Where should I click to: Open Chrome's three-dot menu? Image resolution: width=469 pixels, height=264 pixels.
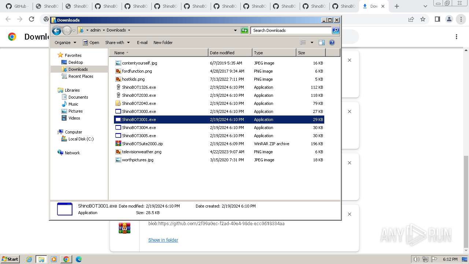461,19
